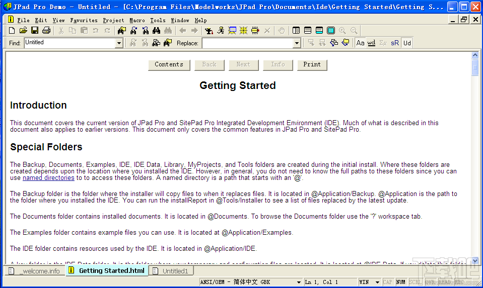The image size is (483, 288).
Task: Click the replace-in-open-windows icon
Action: (x=334, y=43)
